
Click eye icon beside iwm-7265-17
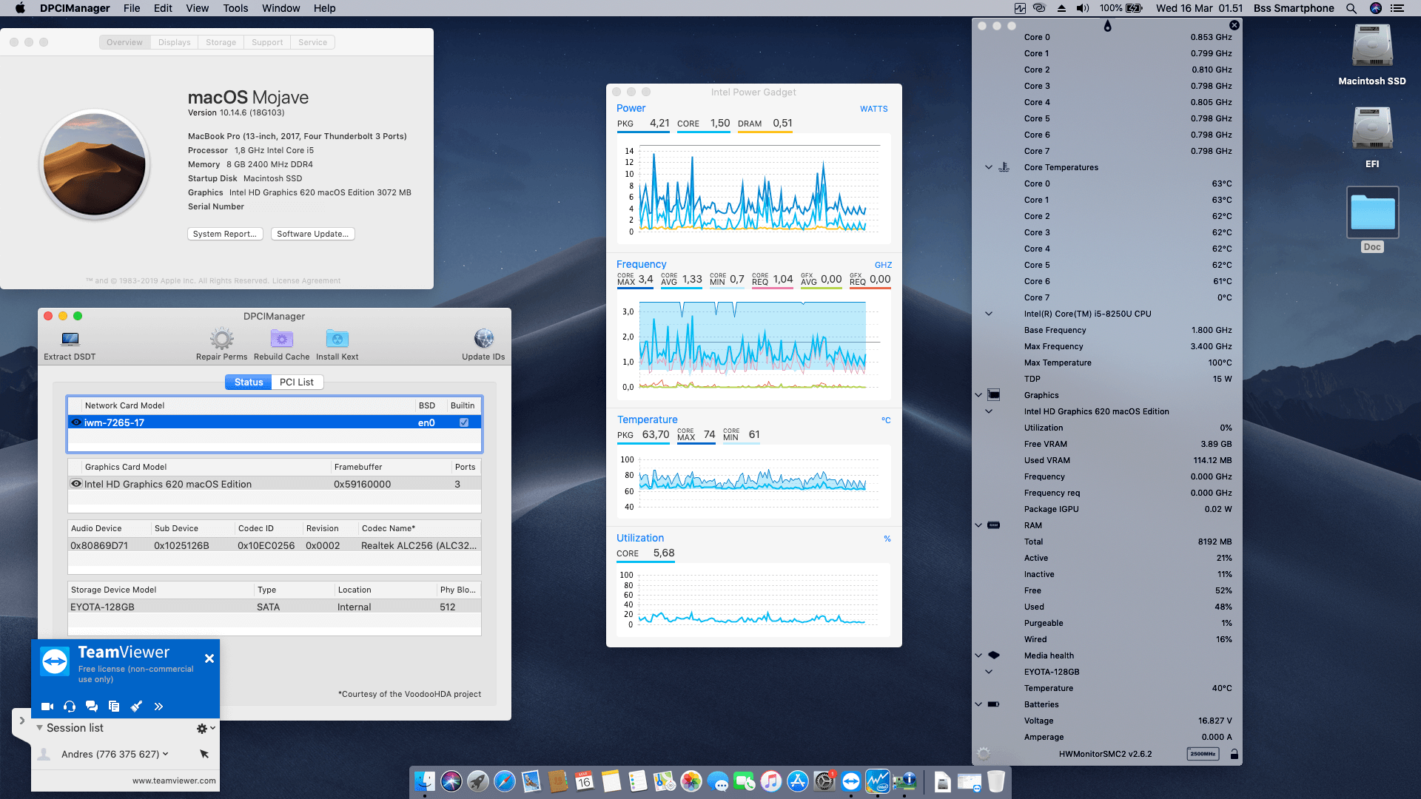point(76,422)
